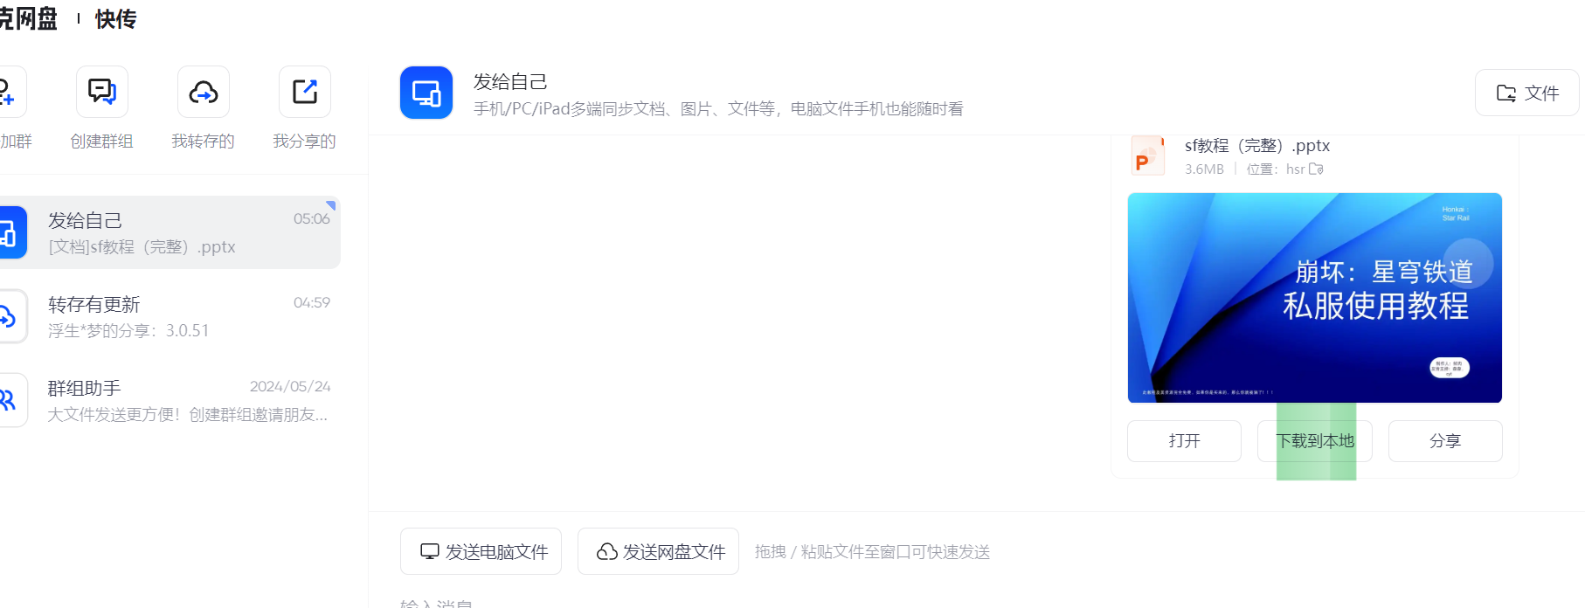Click the 加群 add-group icon
This screenshot has width=1585, height=608.
pyautogui.click(x=9, y=92)
